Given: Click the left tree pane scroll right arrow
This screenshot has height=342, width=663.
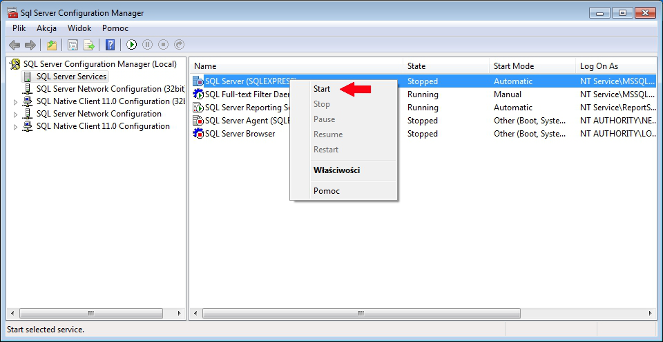Looking at the screenshot, I should point(180,314).
